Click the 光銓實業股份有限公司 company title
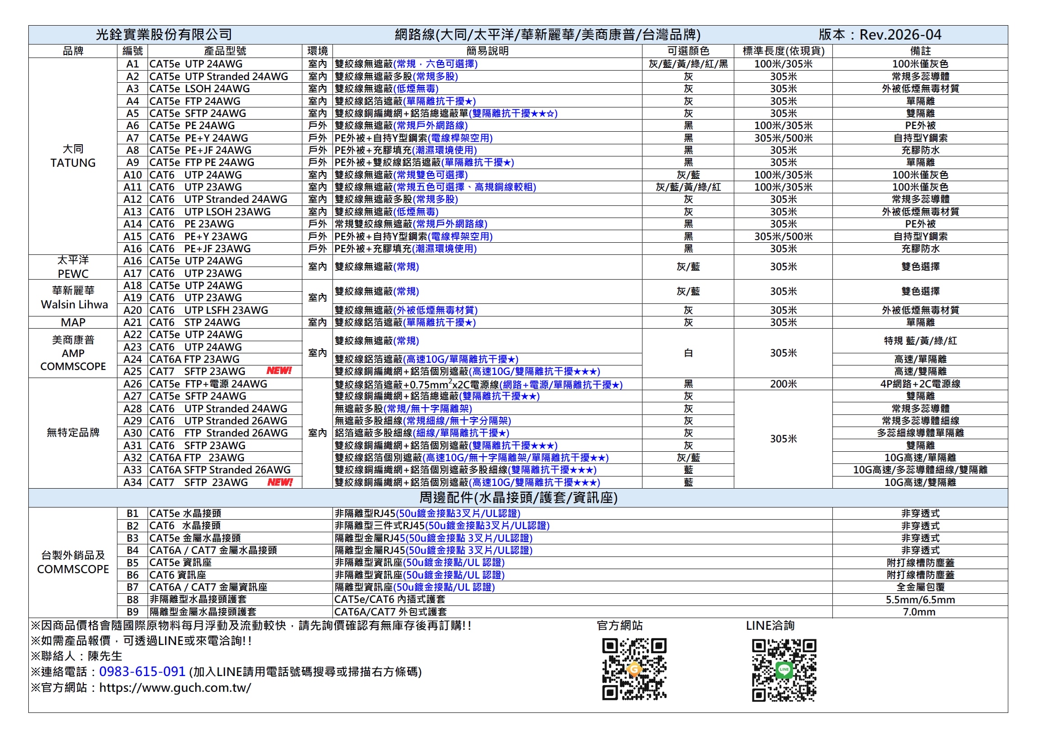 (163, 35)
